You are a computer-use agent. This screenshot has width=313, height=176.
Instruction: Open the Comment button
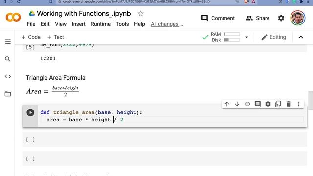pyautogui.click(x=218, y=18)
